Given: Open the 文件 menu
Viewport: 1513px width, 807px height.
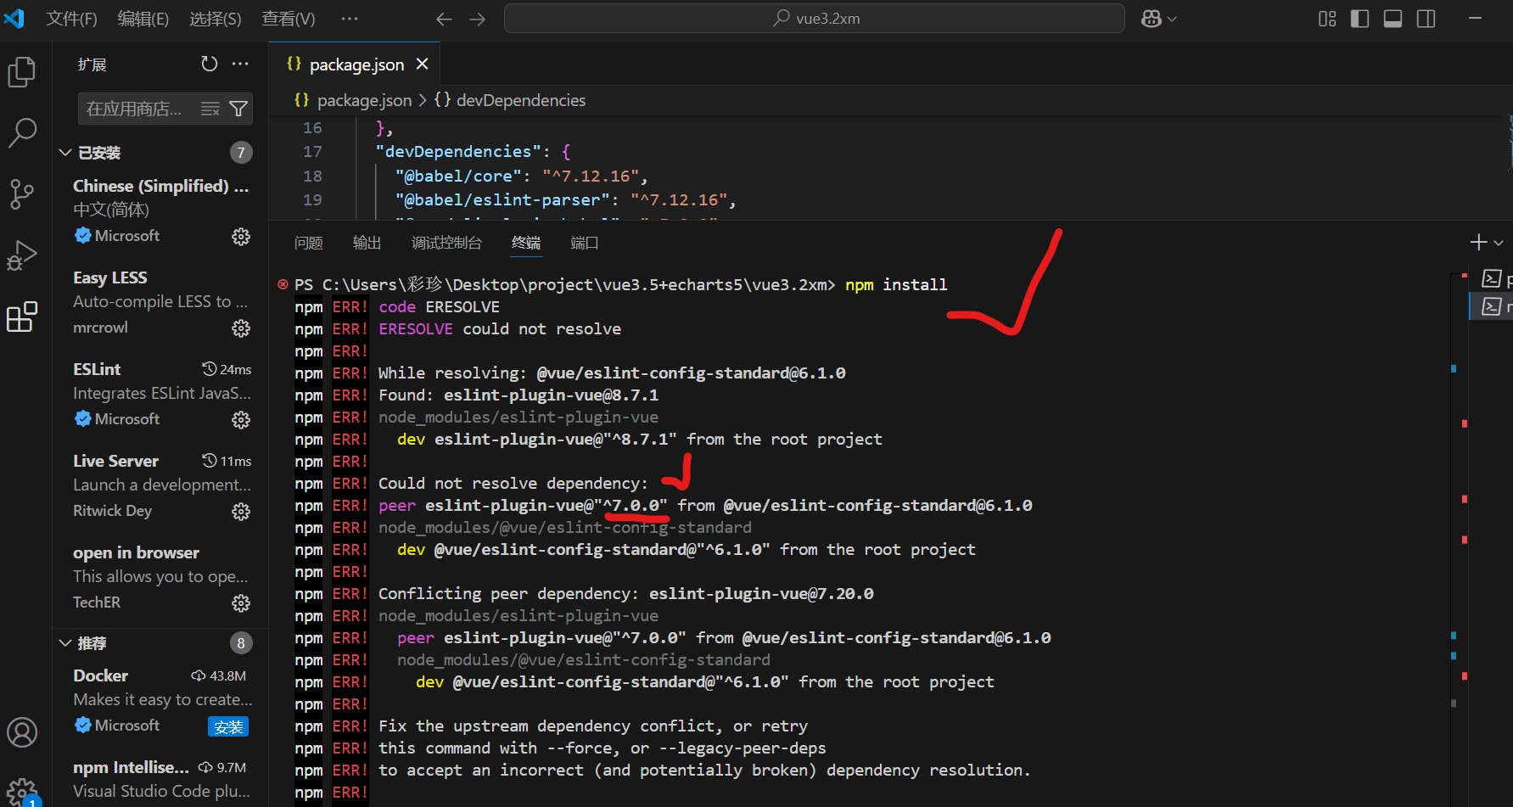Looking at the screenshot, I should point(70,18).
